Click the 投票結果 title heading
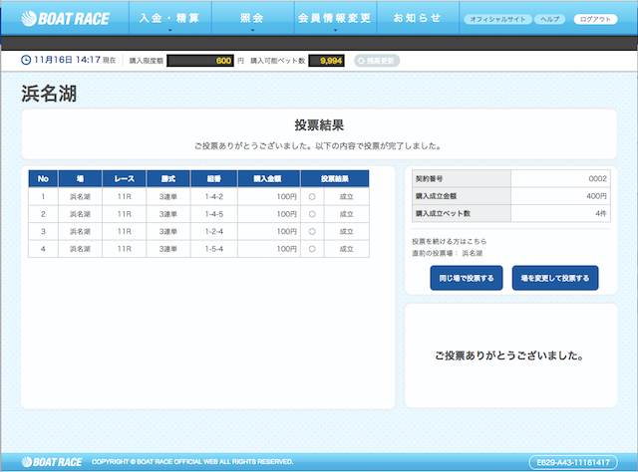Viewport: 638px width, 472px height. click(319, 125)
